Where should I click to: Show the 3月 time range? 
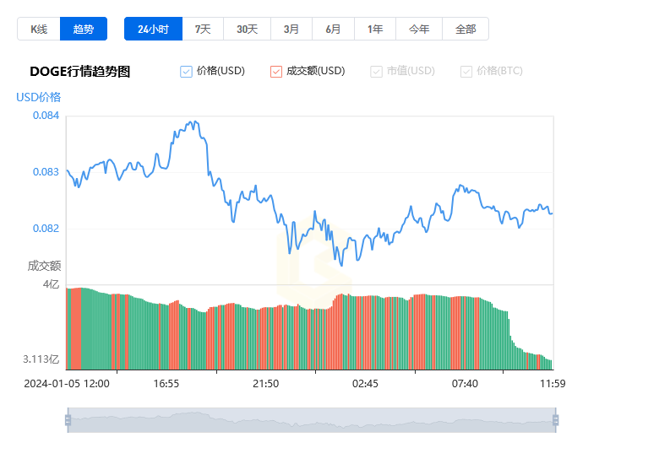[291, 30]
